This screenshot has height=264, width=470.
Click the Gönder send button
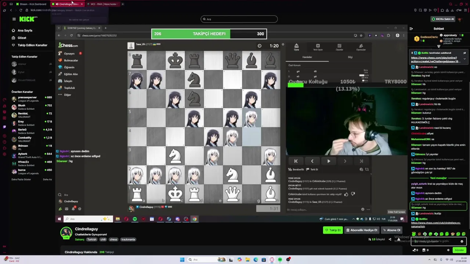[459, 250]
